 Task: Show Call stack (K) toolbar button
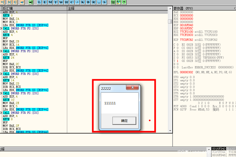(x=83, y=2)
